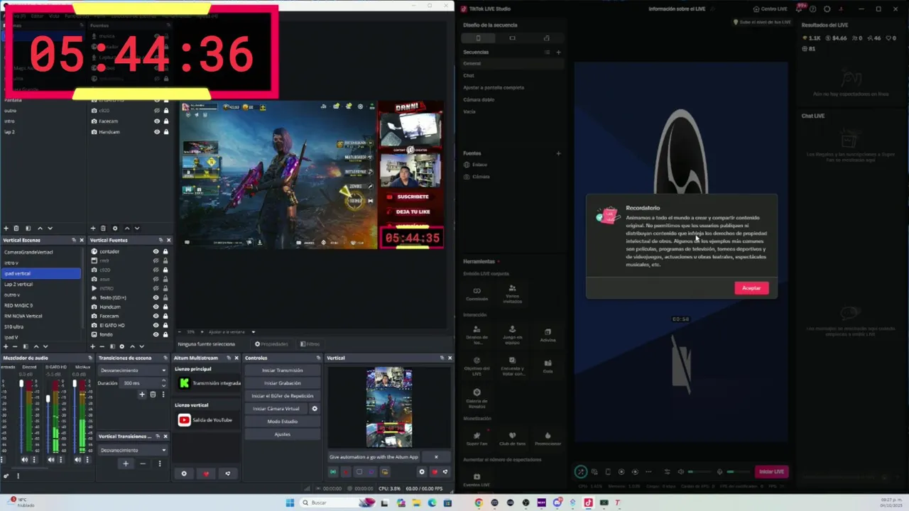Add a vertical transition with plus

coord(126,463)
